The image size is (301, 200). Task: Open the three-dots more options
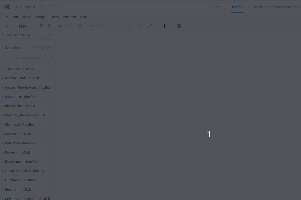(x=51, y=7)
